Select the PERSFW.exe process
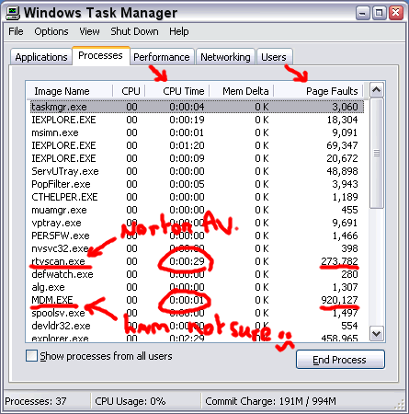This screenshot has height=414, width=409. pos(197,236)
